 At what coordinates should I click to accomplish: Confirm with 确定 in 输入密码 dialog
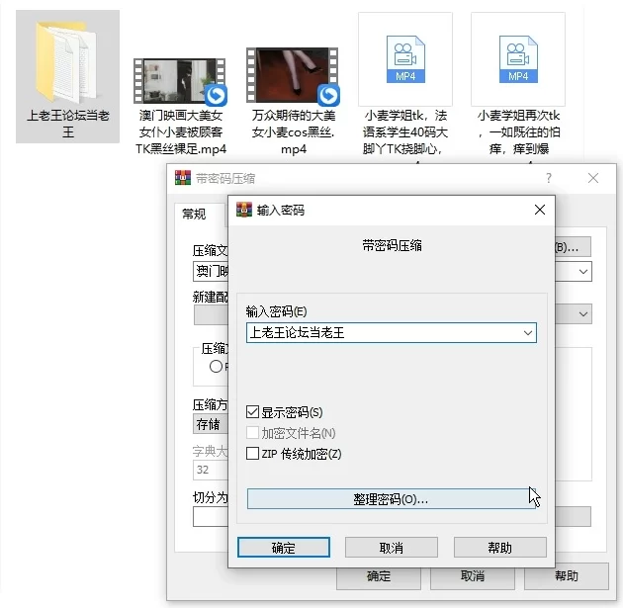pyautogui.click(x=284, y=548)
